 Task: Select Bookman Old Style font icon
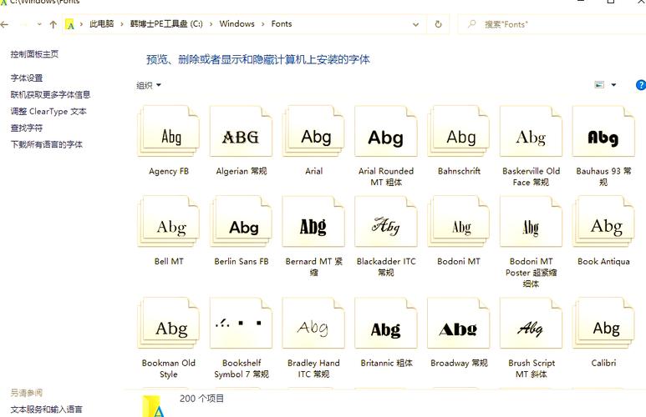pos(169,323)
